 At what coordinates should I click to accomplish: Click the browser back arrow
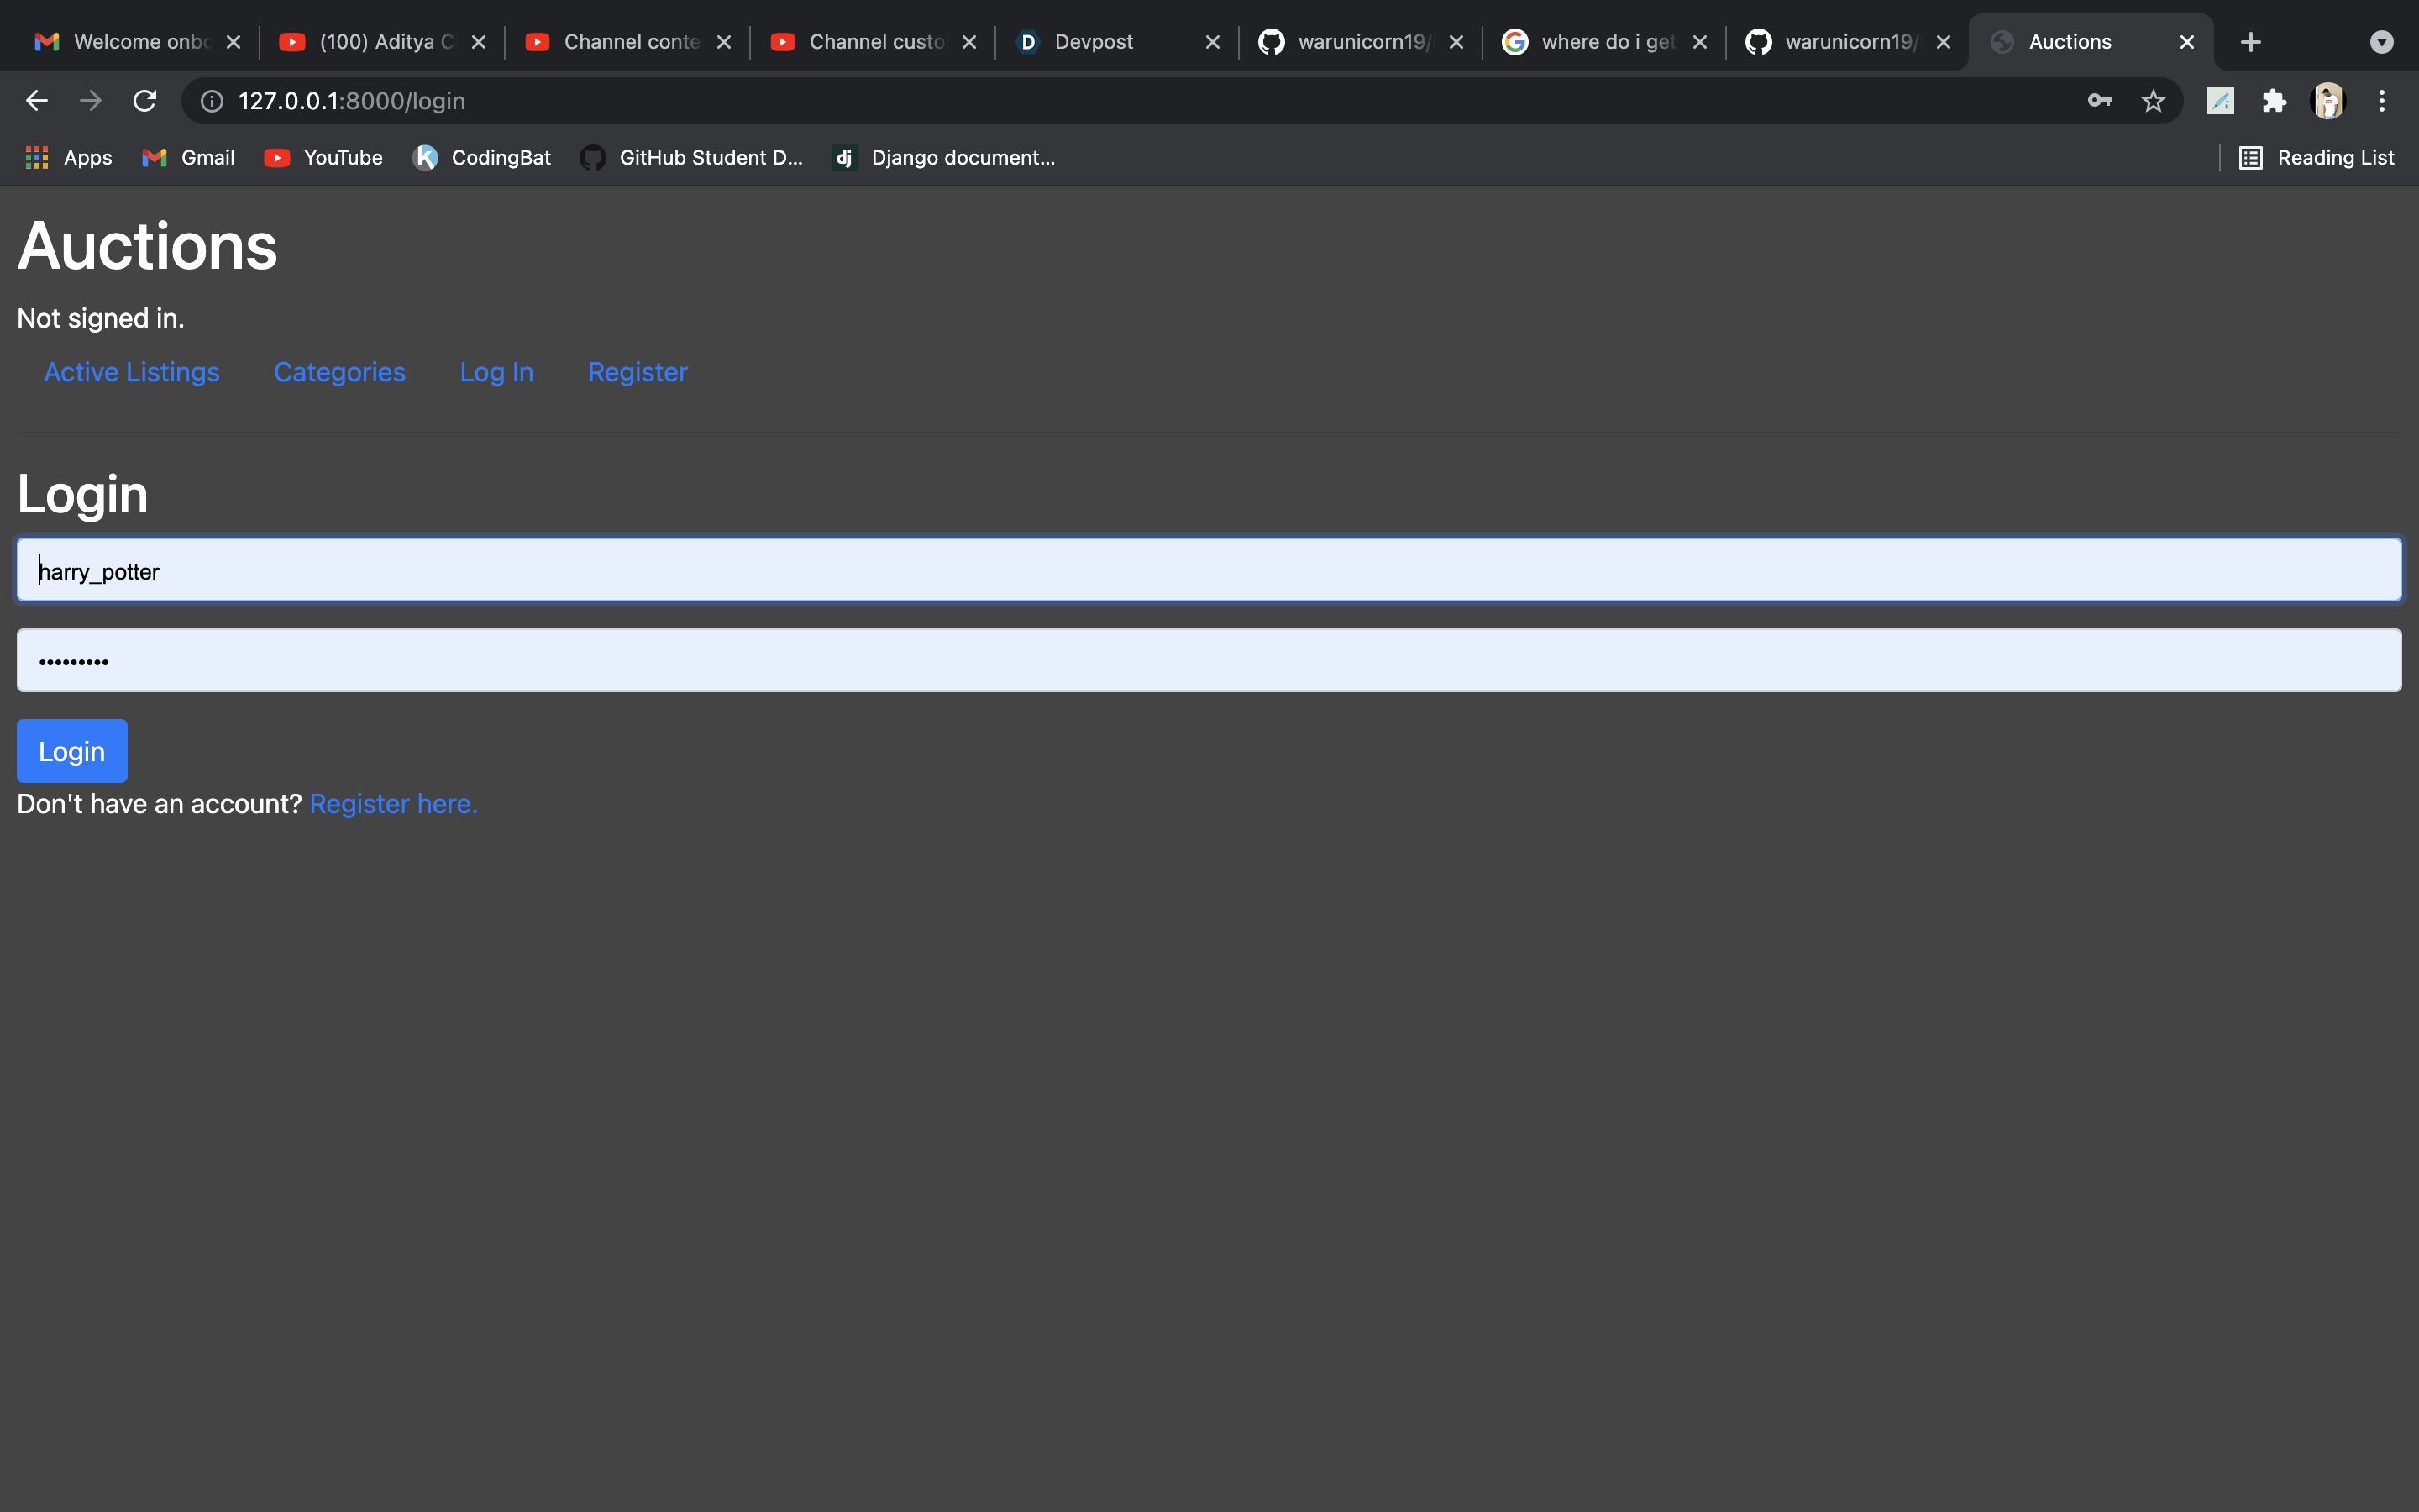37,101
